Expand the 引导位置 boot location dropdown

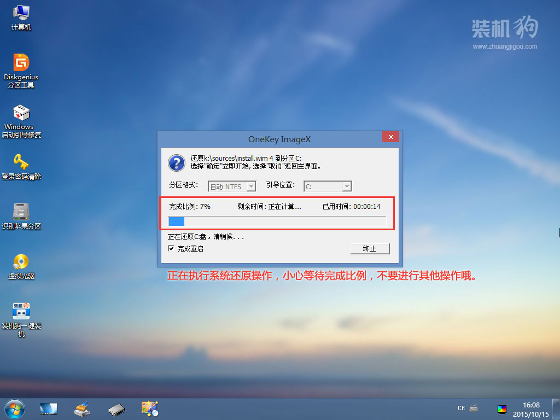pyautogui.click(x=347, y=186)
